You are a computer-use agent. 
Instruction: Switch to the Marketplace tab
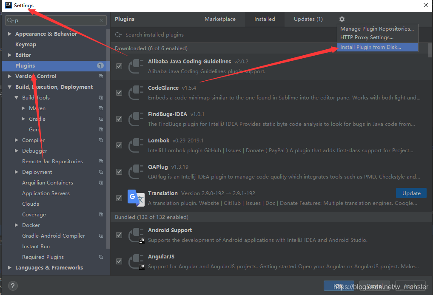(x=220, y=19)
